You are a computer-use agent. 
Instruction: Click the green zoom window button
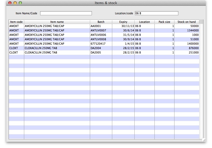click(20, 3)
